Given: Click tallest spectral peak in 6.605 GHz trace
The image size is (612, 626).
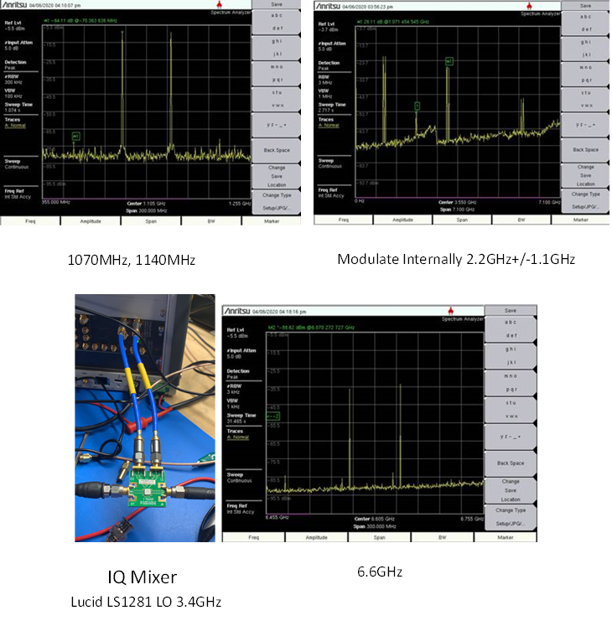Looking at the screenshot, I should 401,385.
